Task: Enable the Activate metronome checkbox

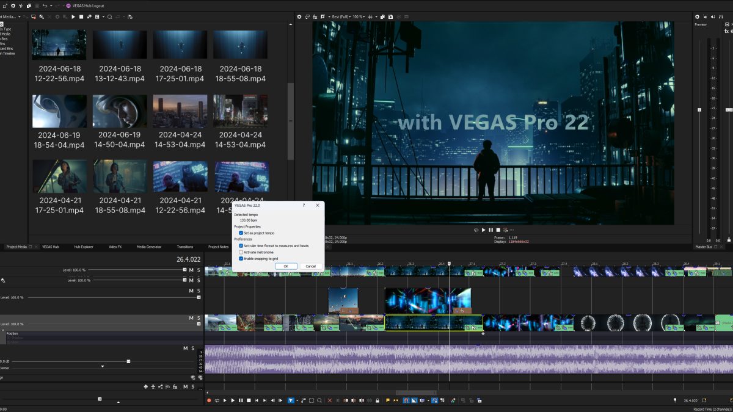Action: [241, 251]
